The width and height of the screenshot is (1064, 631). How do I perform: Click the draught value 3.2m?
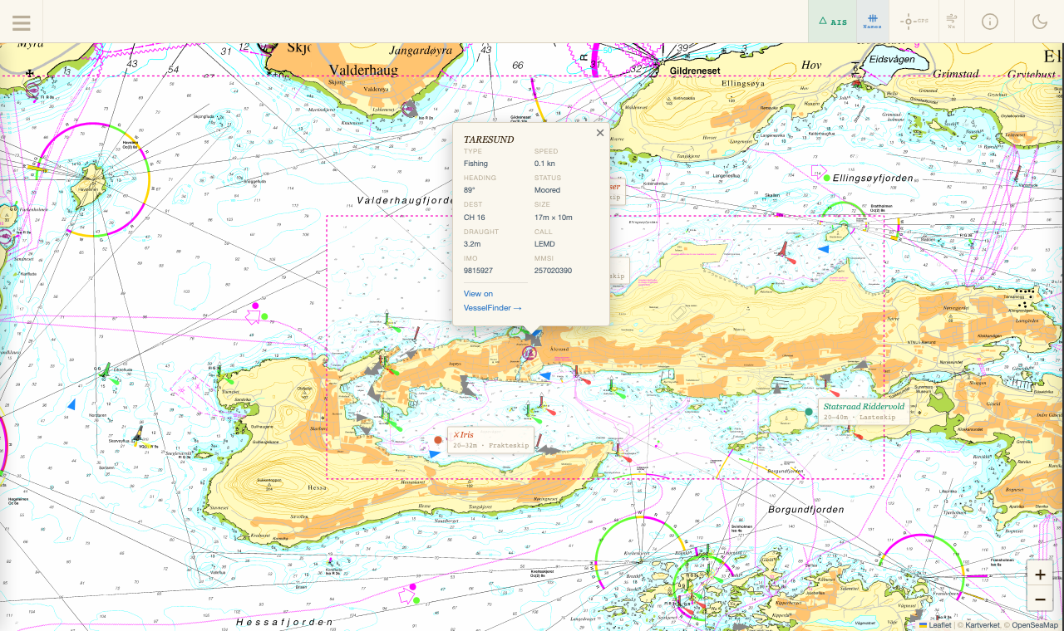click(472, 244)
